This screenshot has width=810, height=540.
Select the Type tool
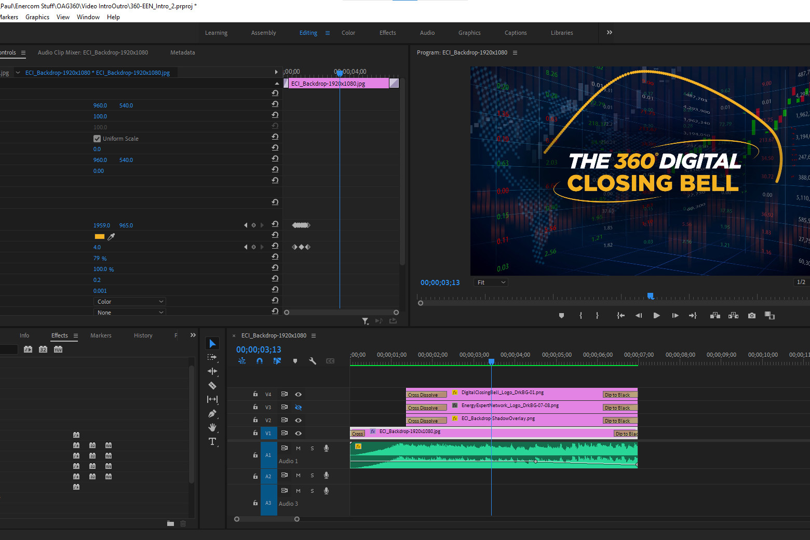212,441
